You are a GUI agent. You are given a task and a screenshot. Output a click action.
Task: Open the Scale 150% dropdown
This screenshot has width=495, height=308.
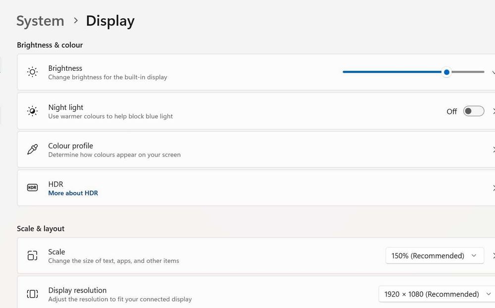pyautogui.click(x=434, y=256)
